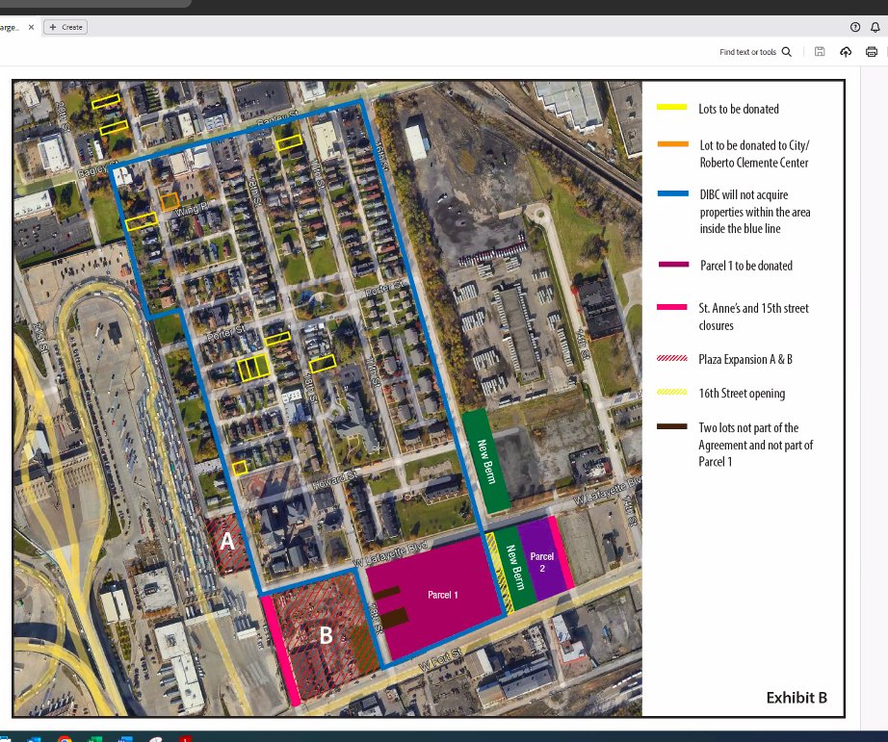Click the 'Lots to be donated' legend text
Screen dimensions: 888x742
[x=739, y=109]
